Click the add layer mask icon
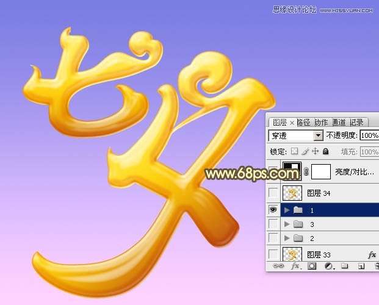 coord(311,267)
